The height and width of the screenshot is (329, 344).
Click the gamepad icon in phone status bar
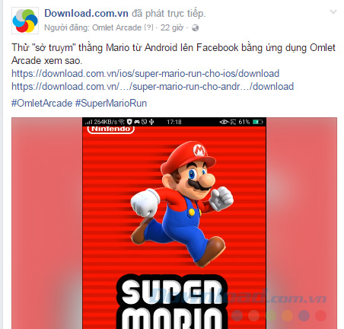pyautogui.click(x=137, y=122)
